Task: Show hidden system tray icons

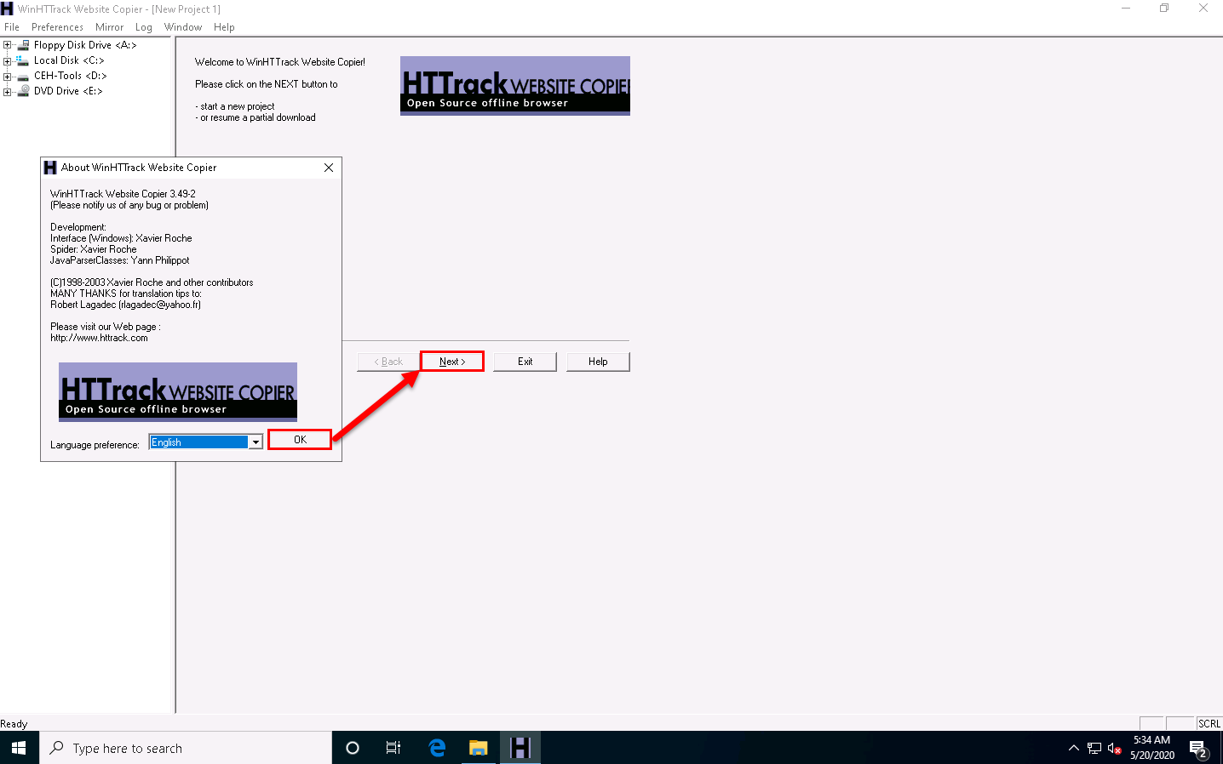Action: pos(1073,749)
